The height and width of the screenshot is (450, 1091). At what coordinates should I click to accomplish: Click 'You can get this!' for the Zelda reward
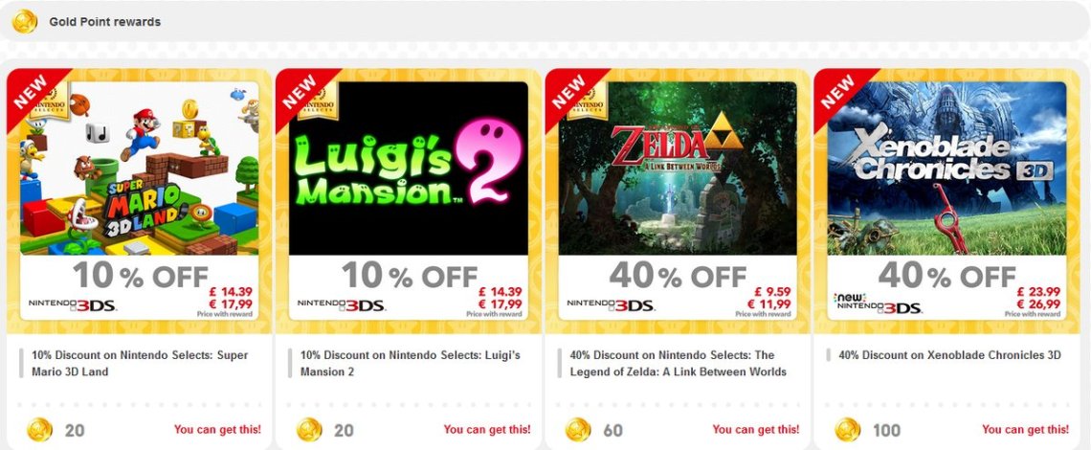pos(756,430)
